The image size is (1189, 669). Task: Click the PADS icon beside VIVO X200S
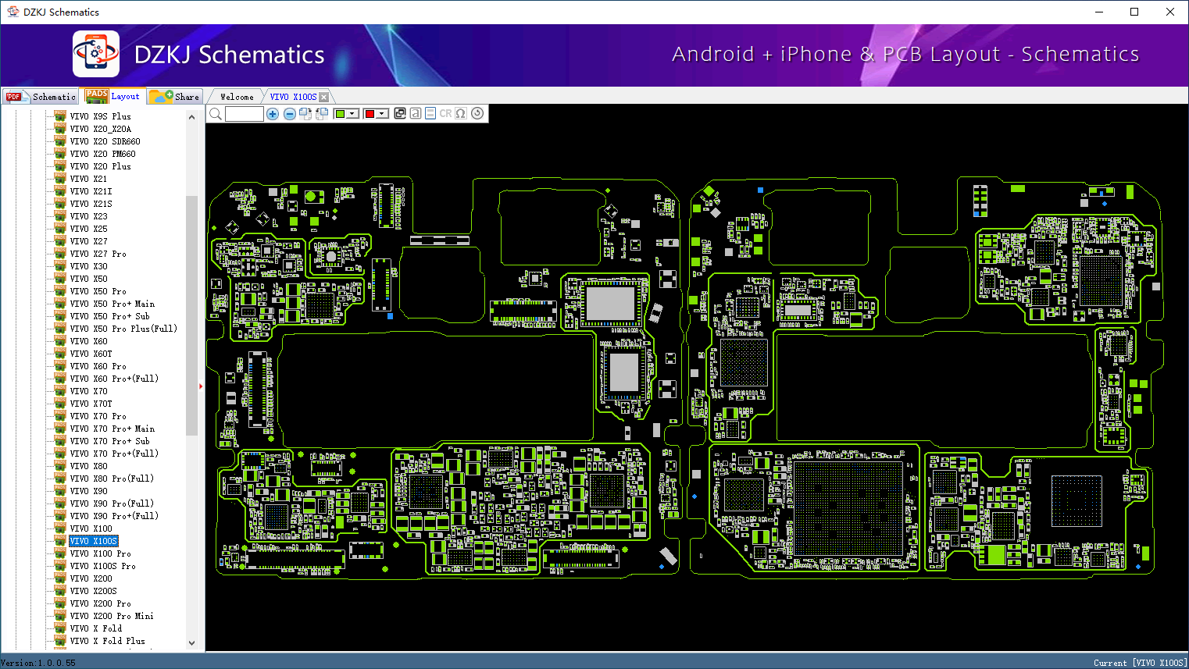(x=60, y=591)
